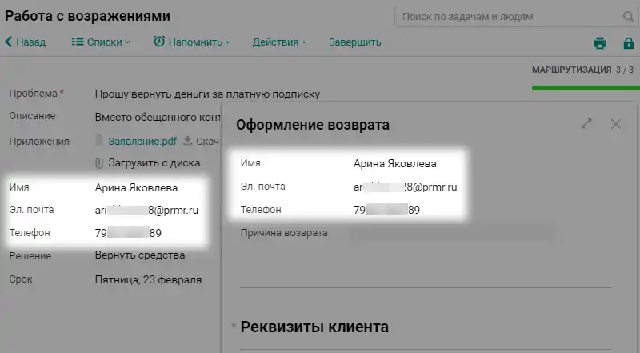Select the Проблема text about platную подписку
This screenshot has height=353, width=640.
(207, 94)
